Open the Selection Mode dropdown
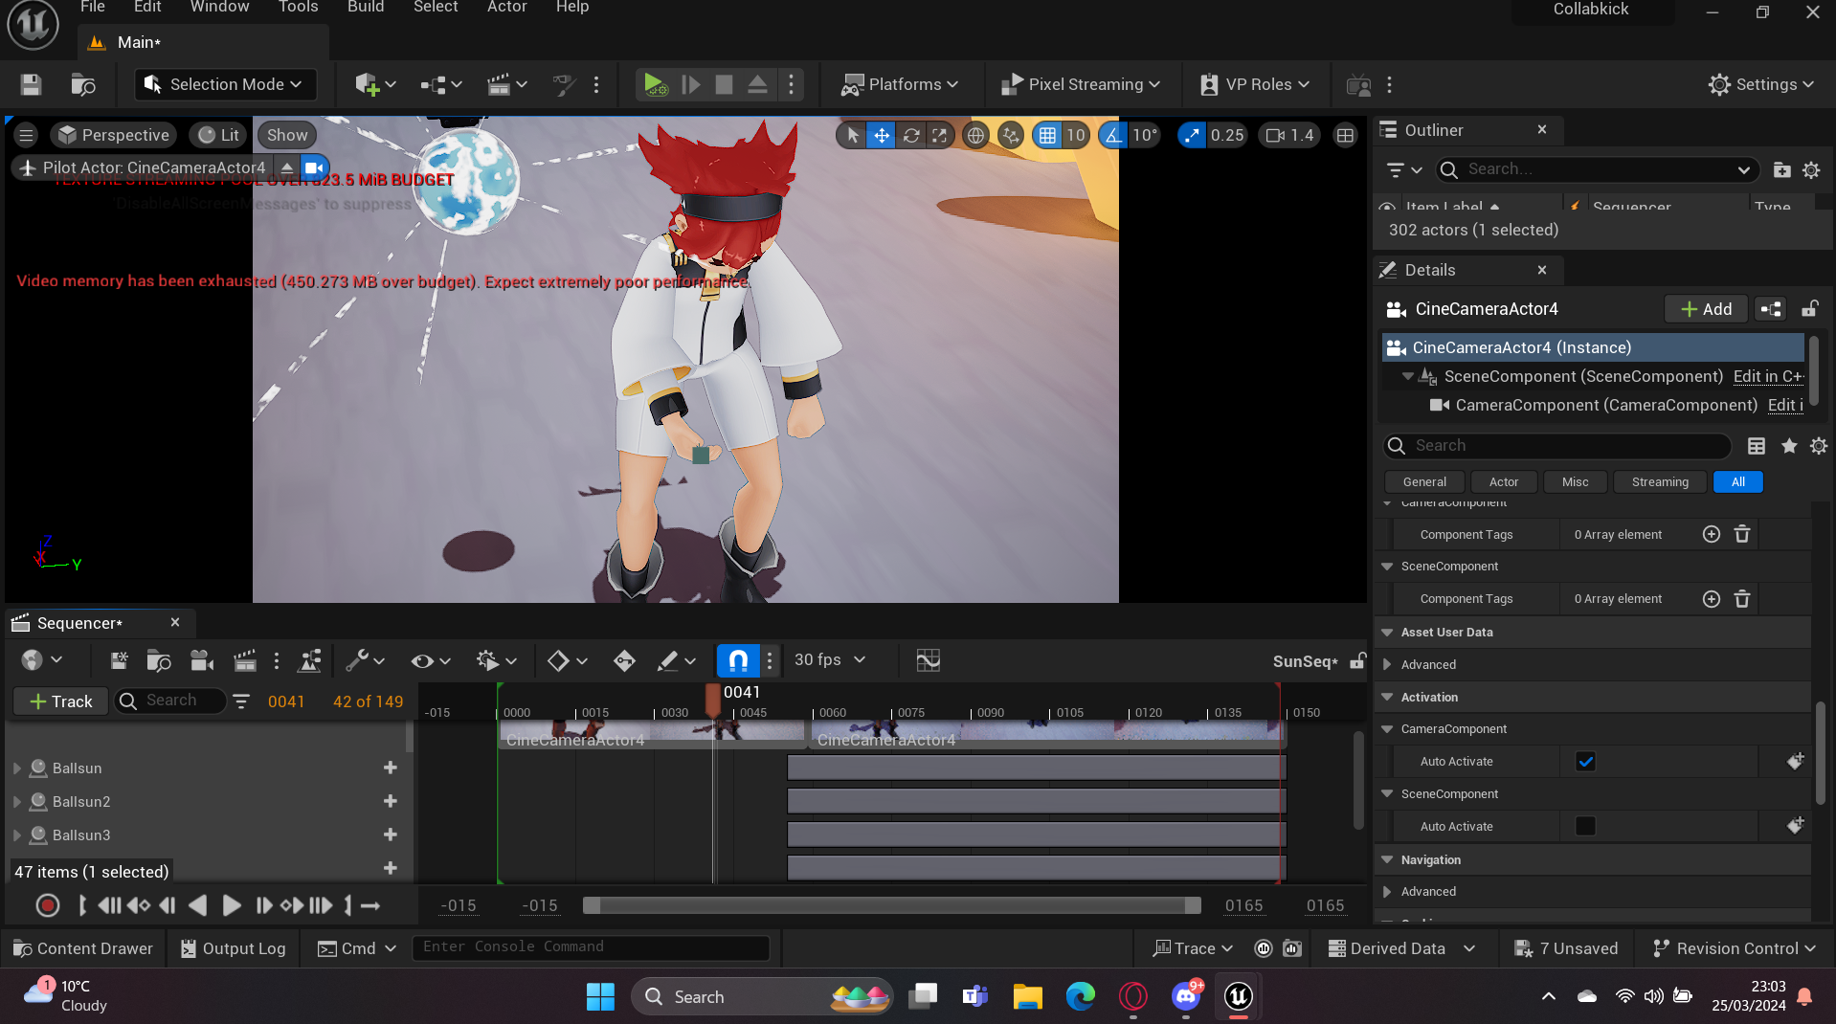Viewport: 1836px width, 1024px height. [224, 84]
